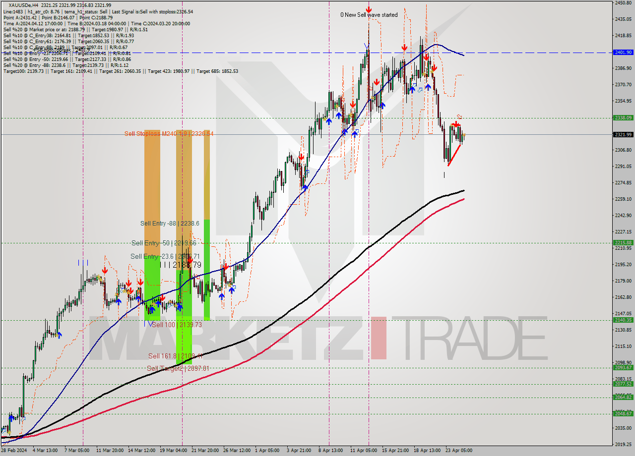This screenshot has width=635, height=456.
Task: Click the green 2140.35 level tag
Action: (x=623, y=320)
